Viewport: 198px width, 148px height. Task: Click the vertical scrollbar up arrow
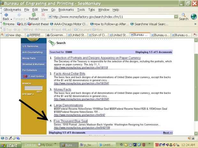pyautogui.click(x=196, y=40)
